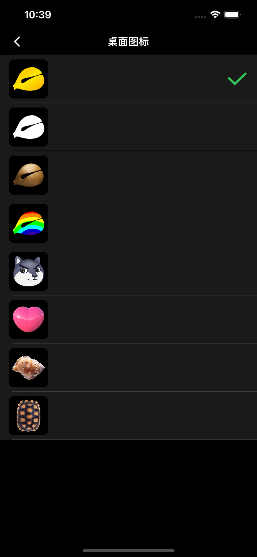Pick the brown wooden shell icon
Screen dimensions: 257x557
[29, 175]
